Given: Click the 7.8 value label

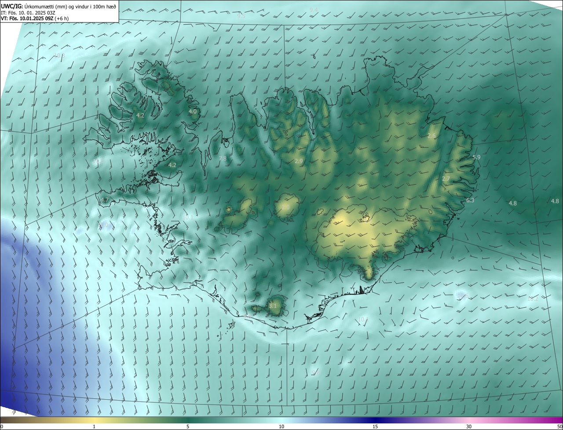Looking at the screenshot, I should (x=223, y=159).
